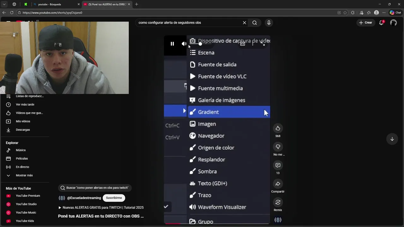Open the @Escueladestreaming channel
This screenshot has height=227, width=404.
(84, 198)
